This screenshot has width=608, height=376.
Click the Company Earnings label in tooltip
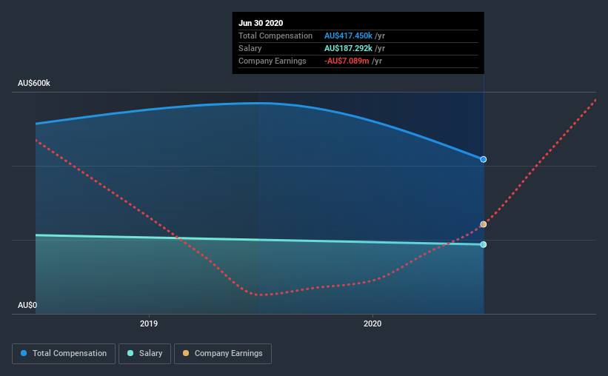pyautogui.click(x=273, y=61)
